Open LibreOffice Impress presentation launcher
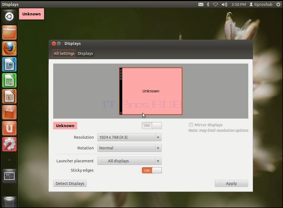The image size is (283, 208). 9,96
